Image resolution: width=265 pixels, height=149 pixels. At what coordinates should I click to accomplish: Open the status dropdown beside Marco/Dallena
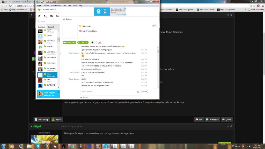pyautogui.click(x=39, y=10)
